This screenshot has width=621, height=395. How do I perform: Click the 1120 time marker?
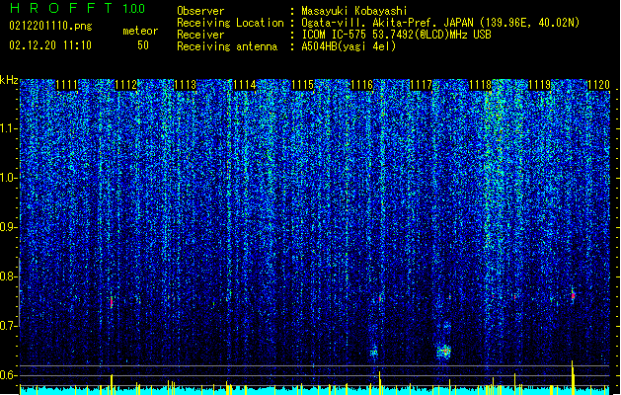(598, 85)
